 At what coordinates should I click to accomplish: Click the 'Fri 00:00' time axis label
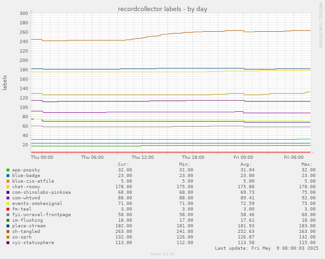click(x=243, y=157)
